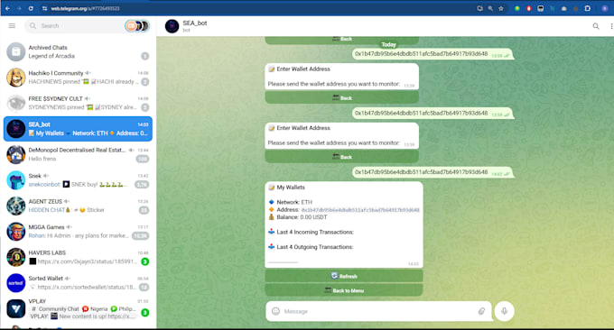This screenshot has width=614, height=330.
Task: Open VPLAY chat
Action: tap(78, 308)
